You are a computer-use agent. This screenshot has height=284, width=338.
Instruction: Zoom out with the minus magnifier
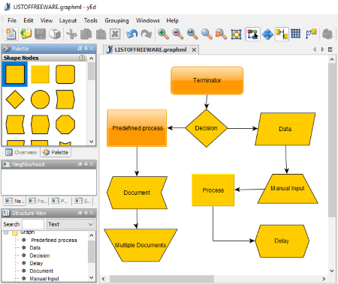[x=178, y=34]
